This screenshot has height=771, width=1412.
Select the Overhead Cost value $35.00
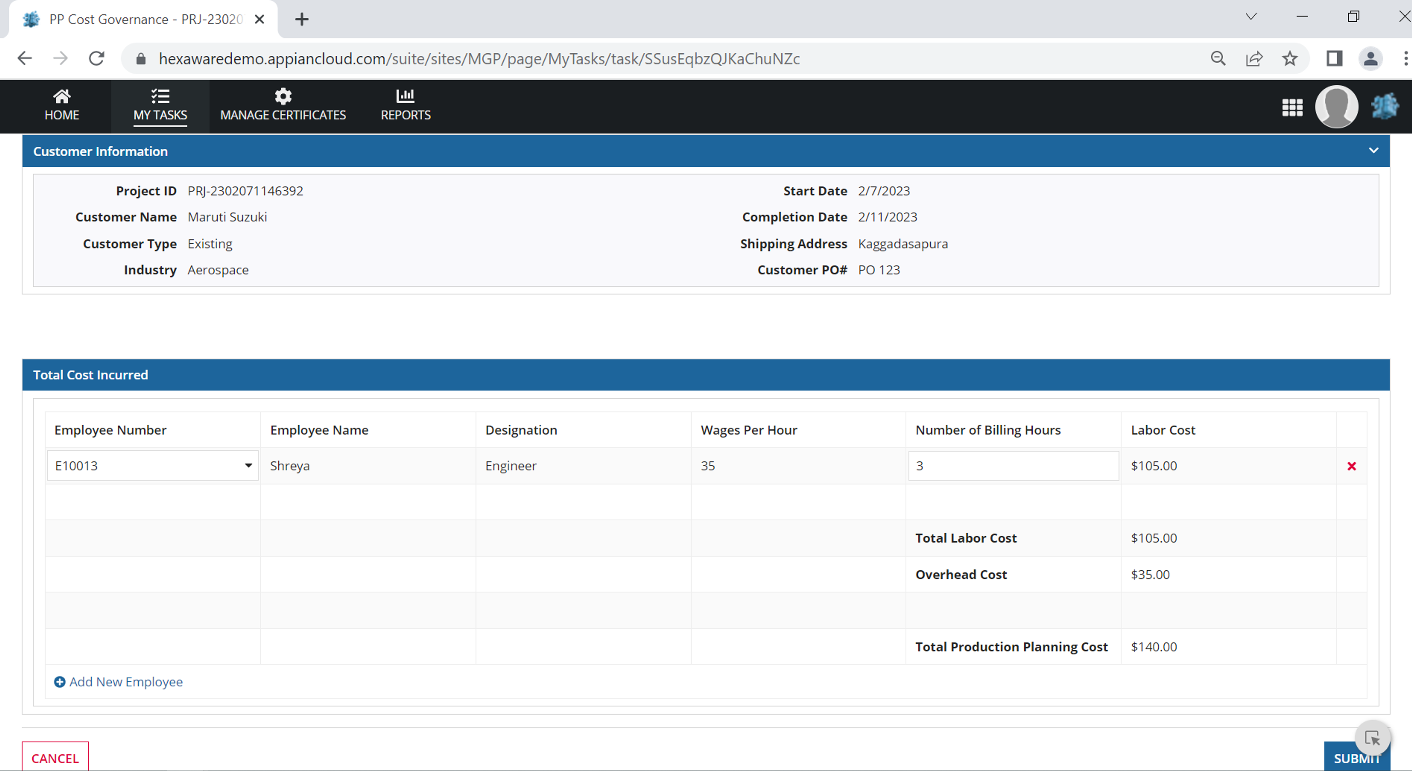point(1150,574)
